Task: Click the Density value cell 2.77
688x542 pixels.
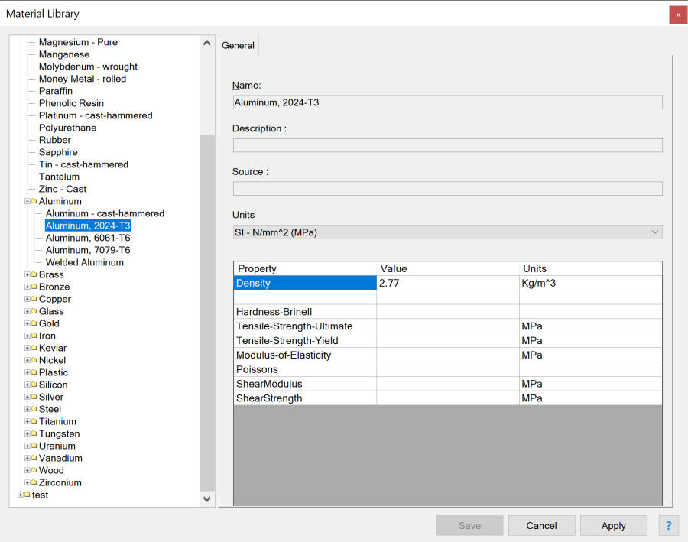Action: coord(447,283)
